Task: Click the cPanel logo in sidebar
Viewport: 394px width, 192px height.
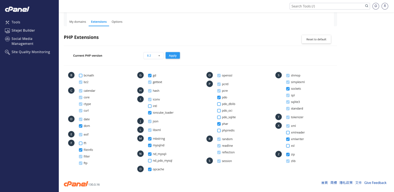Action: [x=17, y=9]
